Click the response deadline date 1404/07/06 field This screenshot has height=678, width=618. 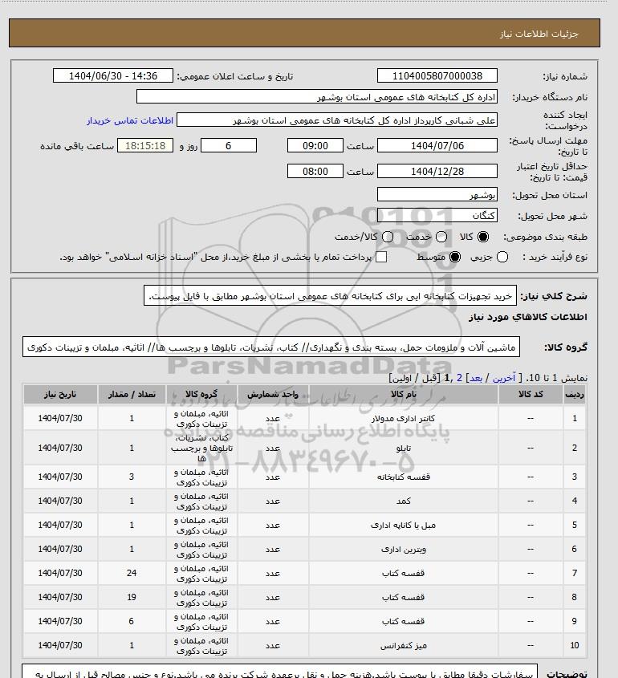click(x=437, y=145)
